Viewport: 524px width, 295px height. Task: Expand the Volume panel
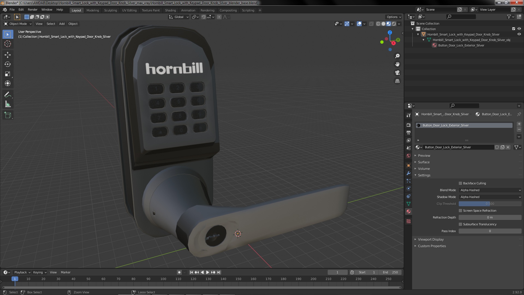(424, 169)
